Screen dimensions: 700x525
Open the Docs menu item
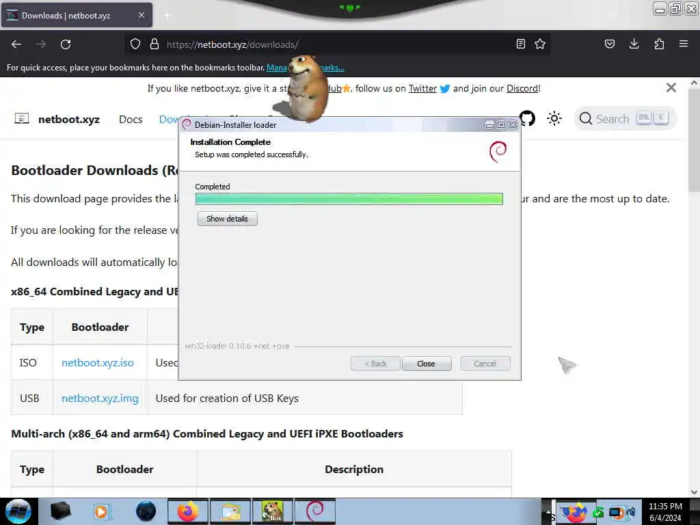pyautogui.click(x=131, y=119)
